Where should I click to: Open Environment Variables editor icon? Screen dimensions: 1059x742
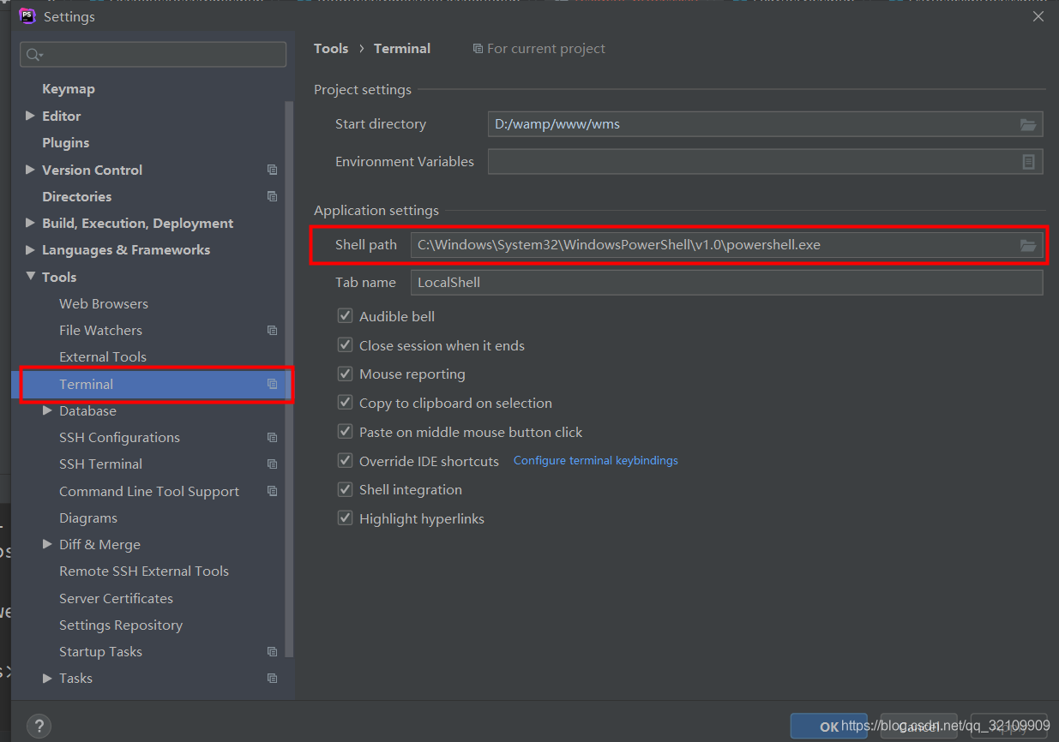click(x=1028, y=162)
